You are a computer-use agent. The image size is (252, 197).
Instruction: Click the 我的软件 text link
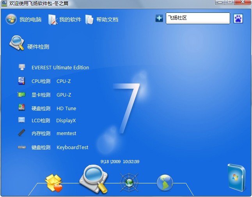point(70,19)
